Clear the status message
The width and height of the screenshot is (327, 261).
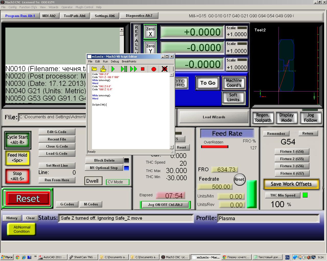click(x=30, y=218)
